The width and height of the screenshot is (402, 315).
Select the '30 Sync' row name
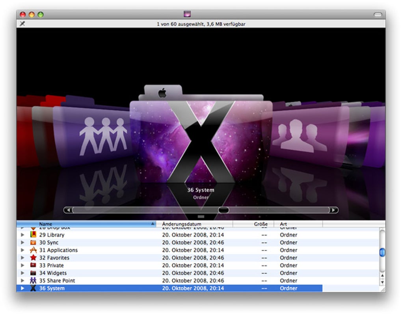(49, 243)
